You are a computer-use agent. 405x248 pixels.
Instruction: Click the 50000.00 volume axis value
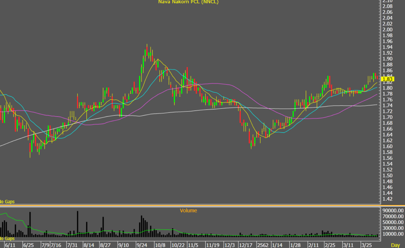(x=393, y=222)
